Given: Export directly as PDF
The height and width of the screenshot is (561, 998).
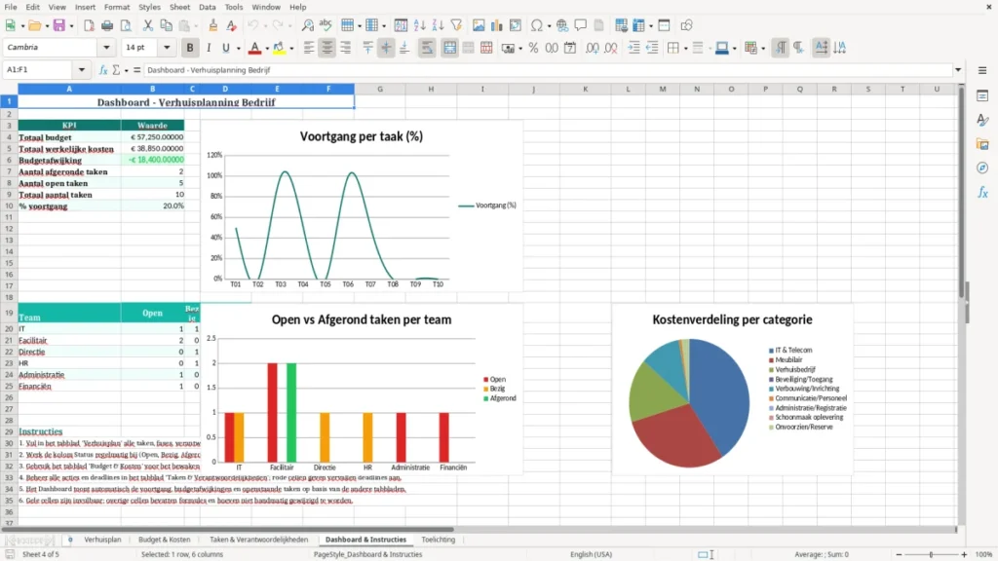Looking at the screenshot, I should pyautogui.click(x=89, y=25).
